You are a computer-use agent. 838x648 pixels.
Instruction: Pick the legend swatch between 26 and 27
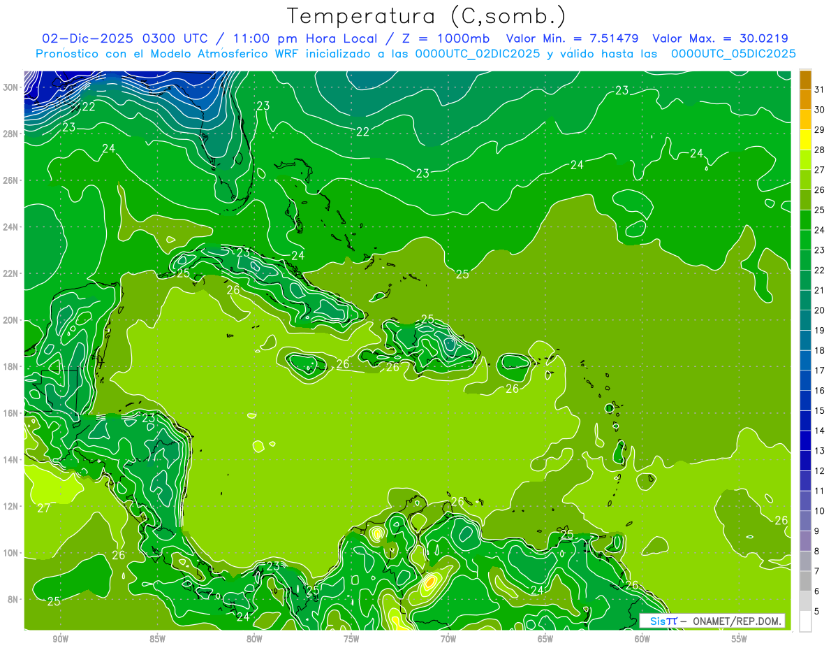coord(805,180)
